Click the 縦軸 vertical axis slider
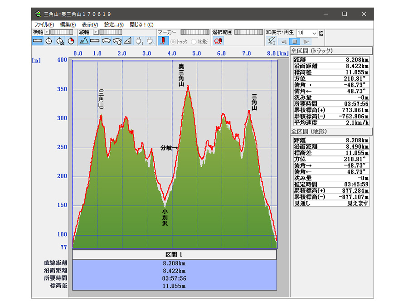This screenshot has height=306, width=408. click(110, 33)
